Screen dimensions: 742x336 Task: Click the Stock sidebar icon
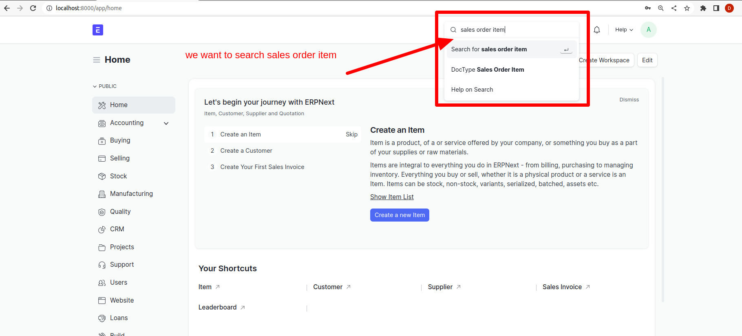point(102,176)
